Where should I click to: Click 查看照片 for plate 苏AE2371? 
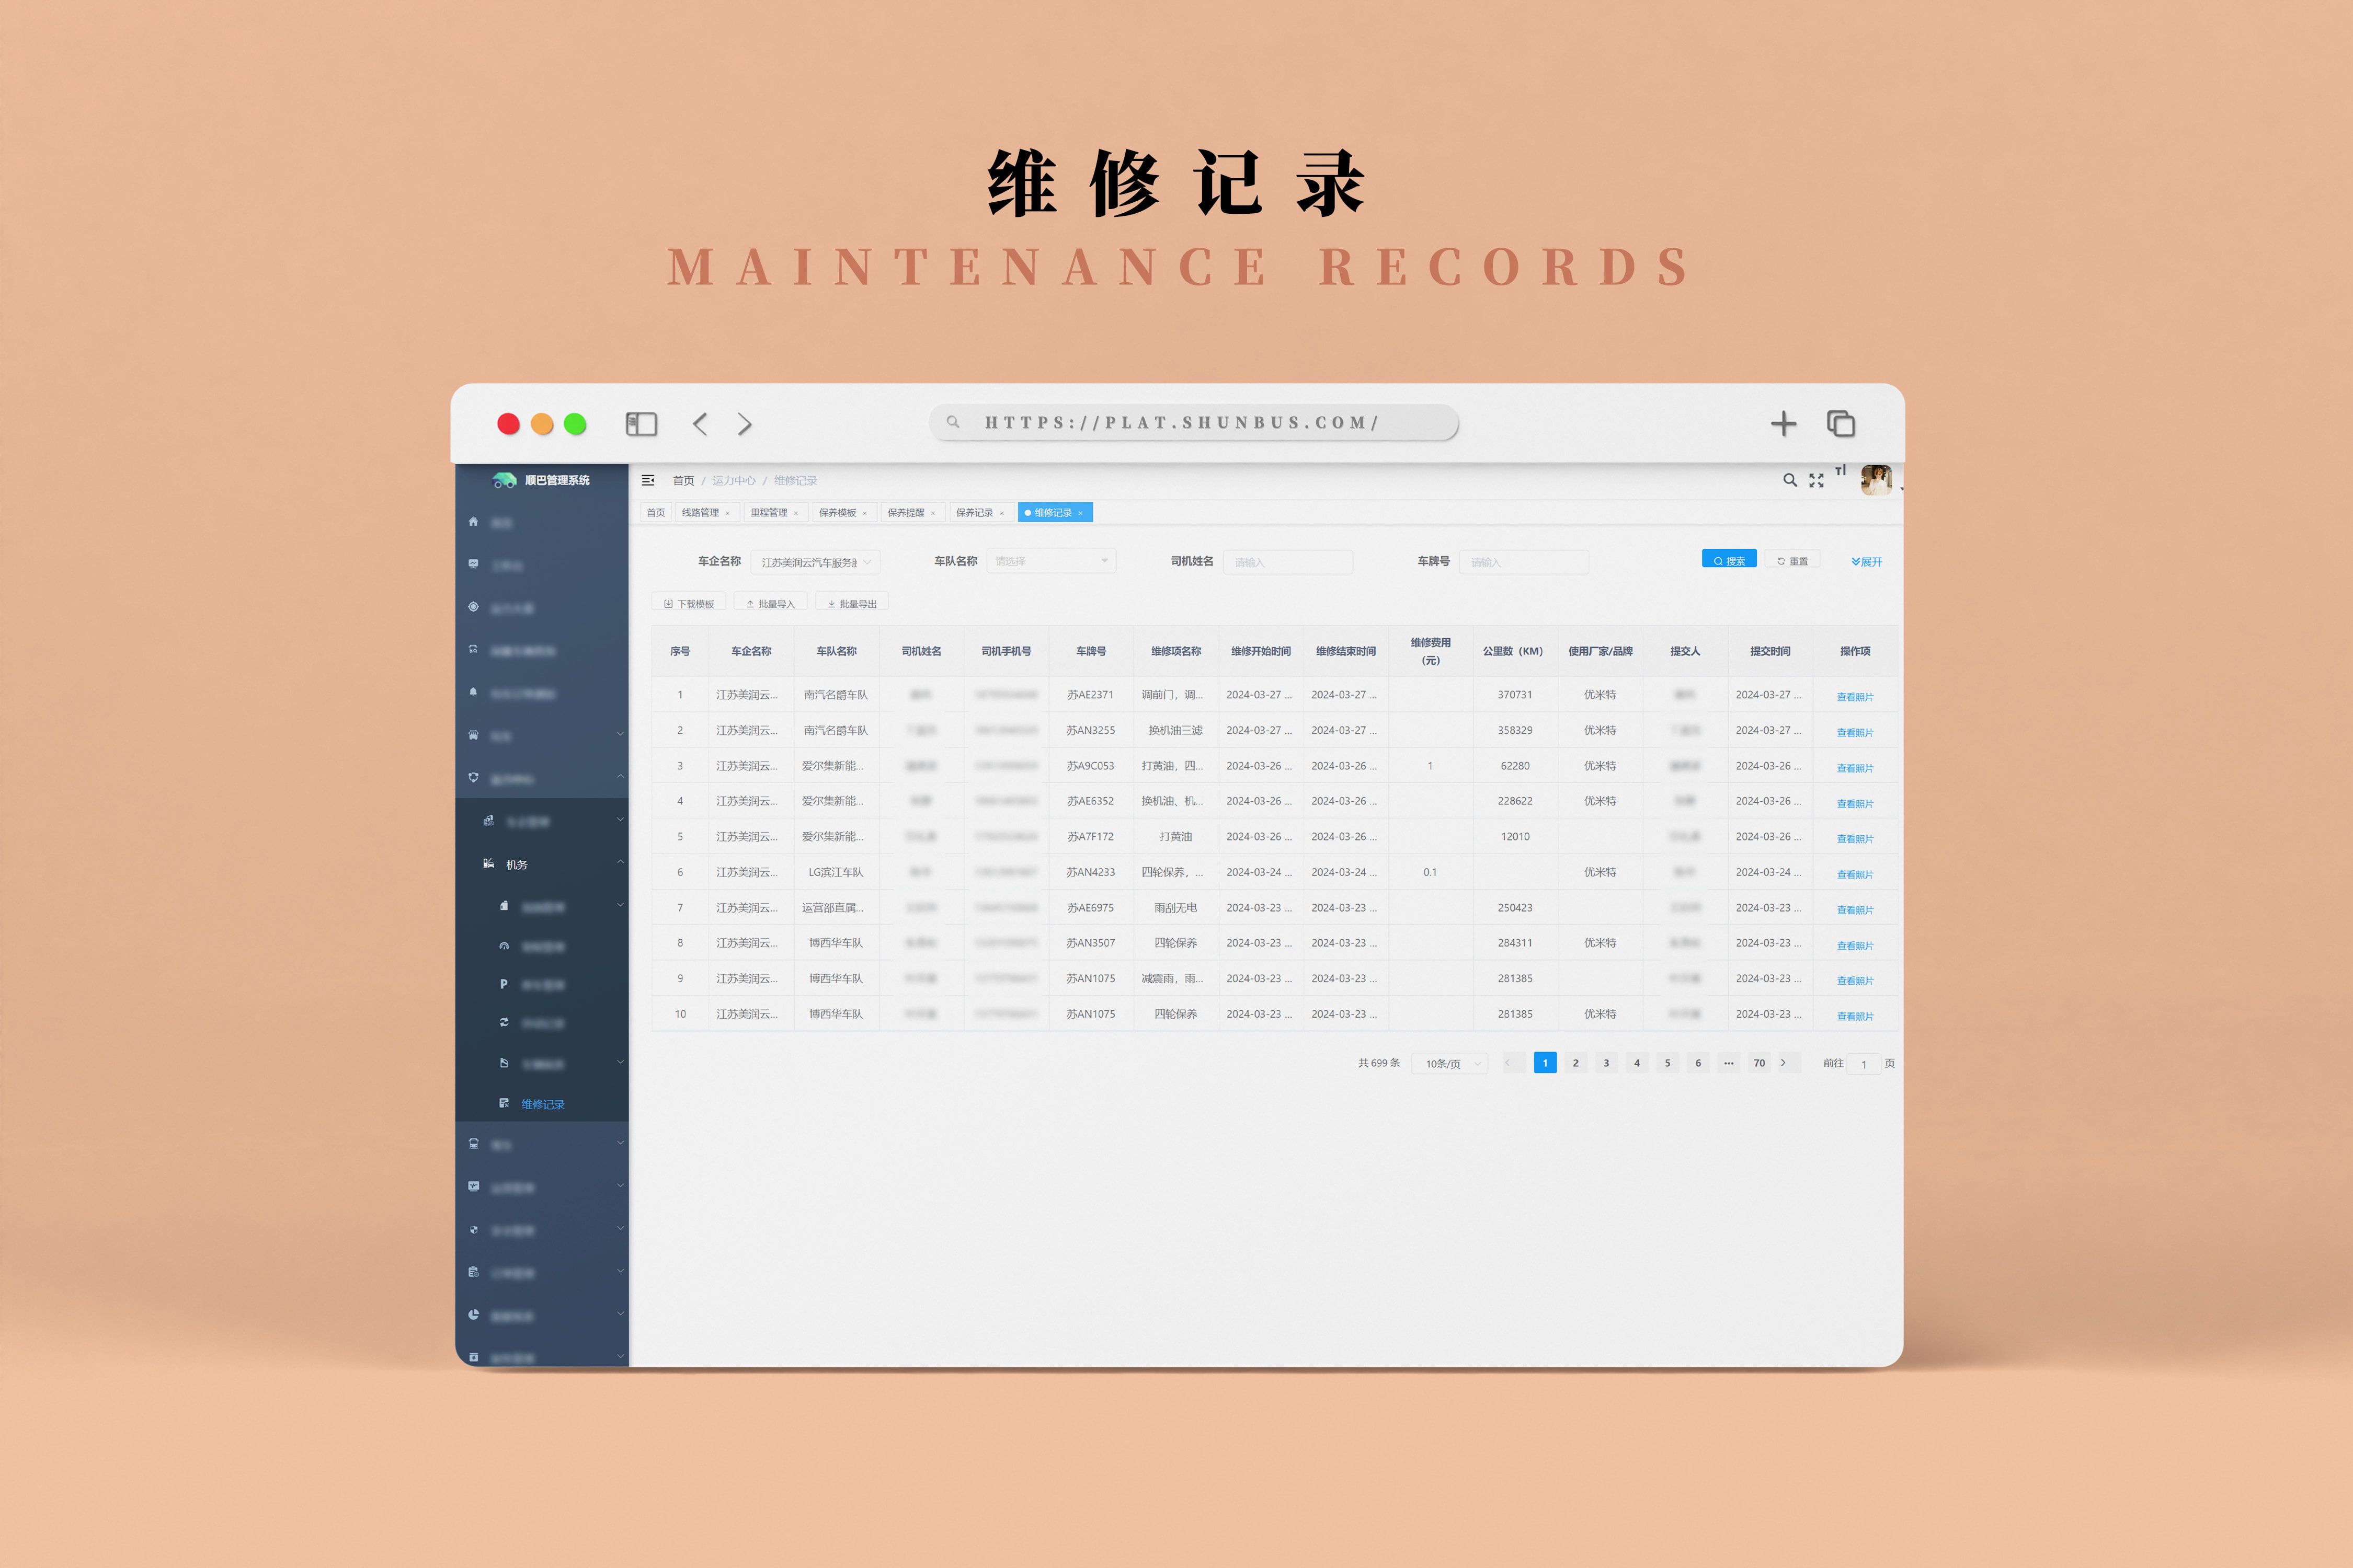tap(1855, 697)
